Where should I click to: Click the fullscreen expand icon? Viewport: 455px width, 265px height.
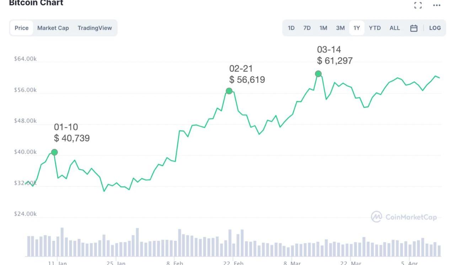418,5
